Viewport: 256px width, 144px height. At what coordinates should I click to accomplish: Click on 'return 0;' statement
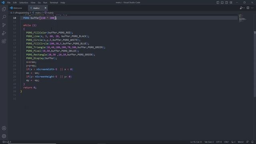click(30, 88)
